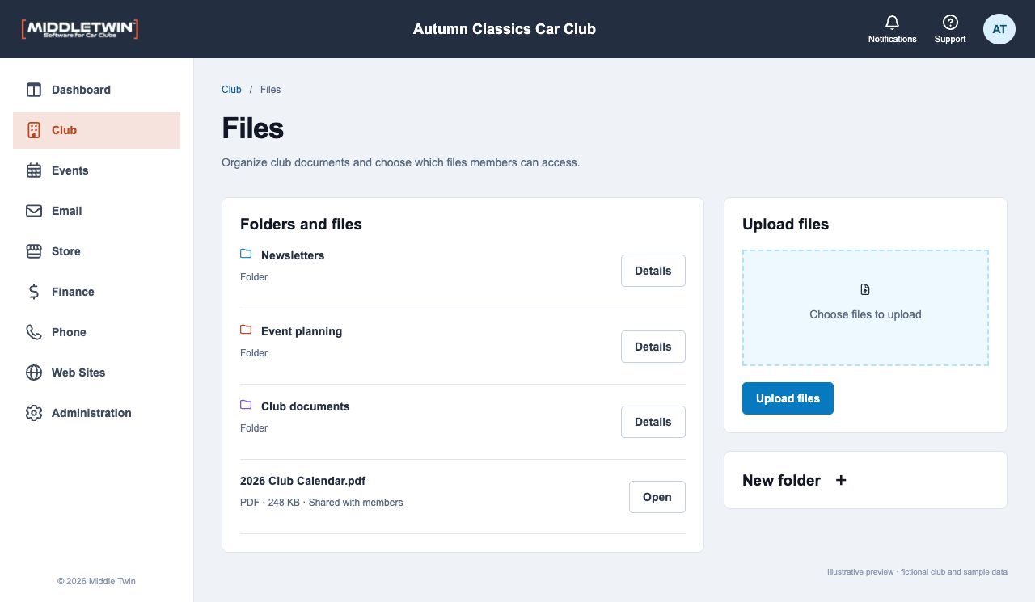1035x602 pixels.
Task: Go to Dashboard in the sidebar
Action: [x=96, y=90]
